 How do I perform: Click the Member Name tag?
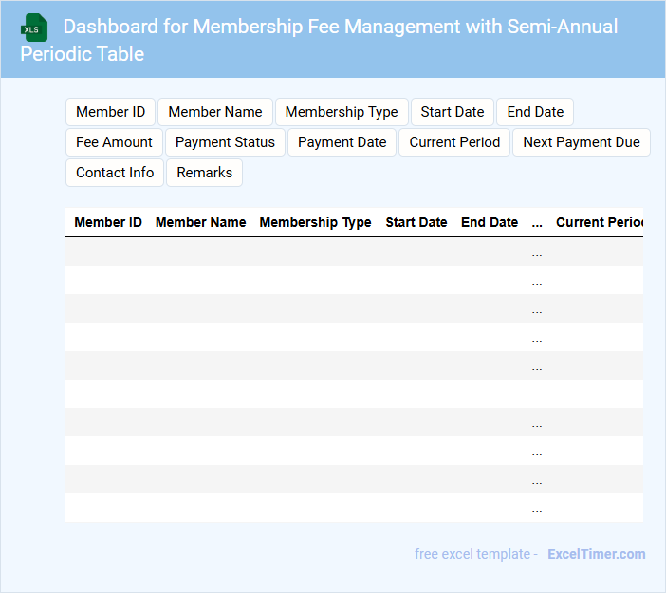tap(215, 112)
